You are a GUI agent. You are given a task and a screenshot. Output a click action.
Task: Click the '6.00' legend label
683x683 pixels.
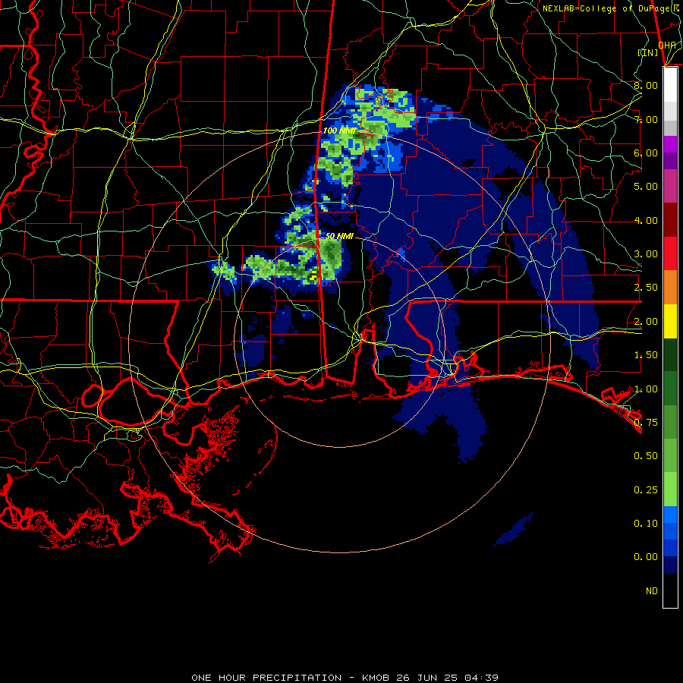(646, 153)
